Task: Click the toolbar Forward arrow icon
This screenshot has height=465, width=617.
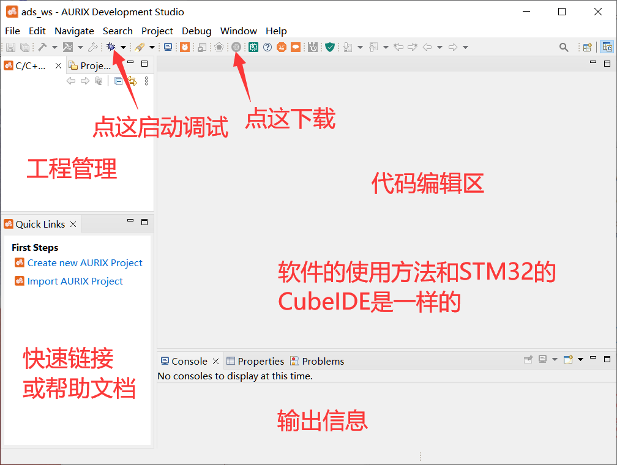Action: (x=454, y=47)
